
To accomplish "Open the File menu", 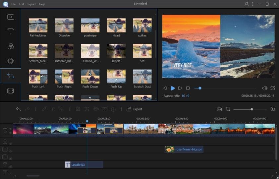I will (13, 4).
